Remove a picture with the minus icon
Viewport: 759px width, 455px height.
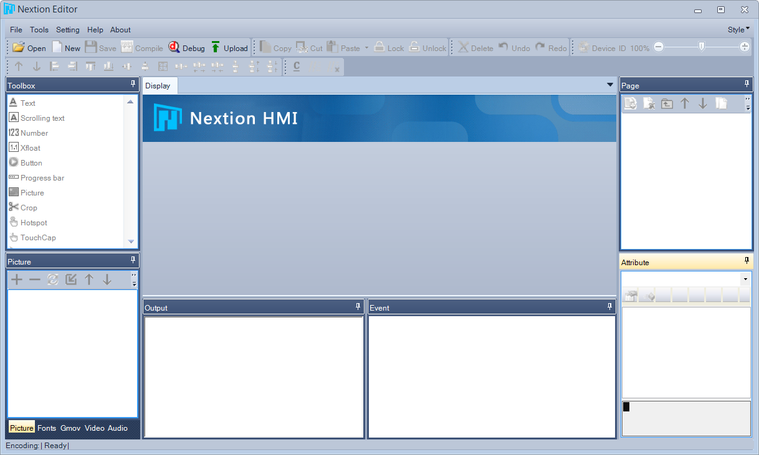[35, 279]
